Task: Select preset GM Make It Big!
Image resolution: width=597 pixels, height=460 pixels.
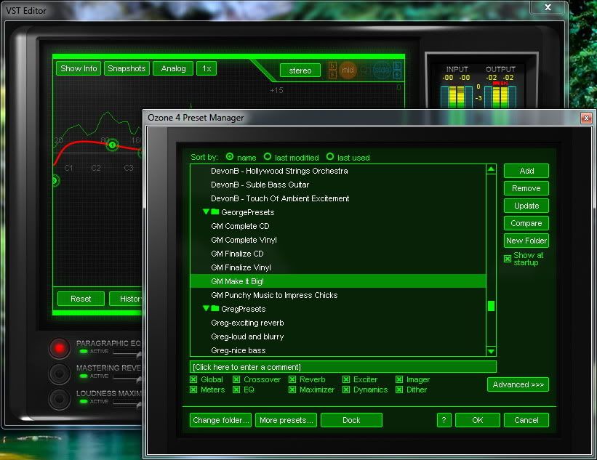Action: tap(338, 281)
